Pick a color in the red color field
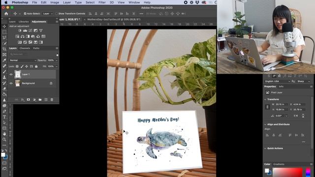The height and width of the screenshot is (177, 315). pyautogui.click(x=287, y=173)
